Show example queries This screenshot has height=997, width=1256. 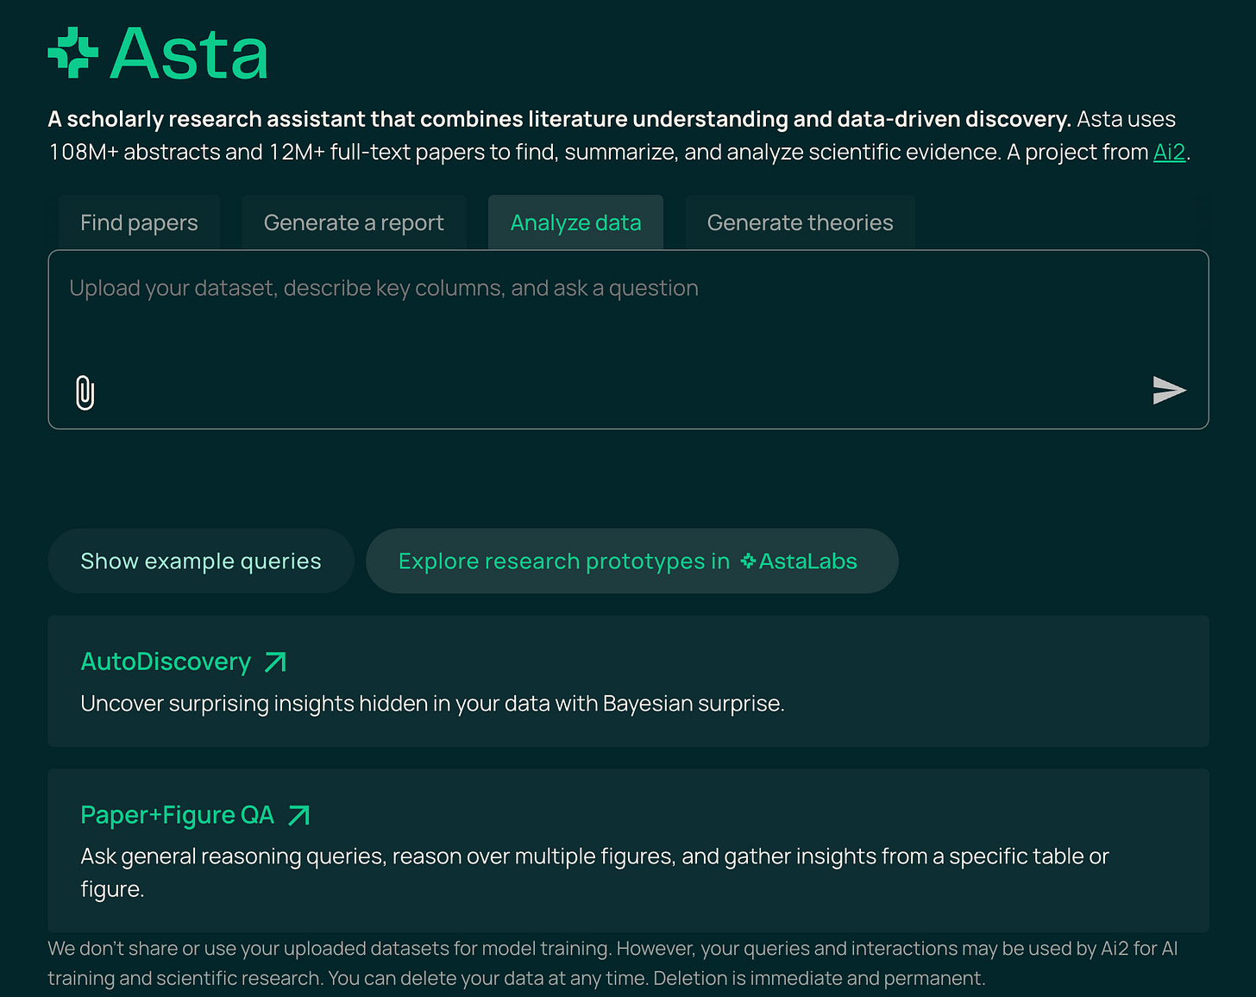(201, 561)
